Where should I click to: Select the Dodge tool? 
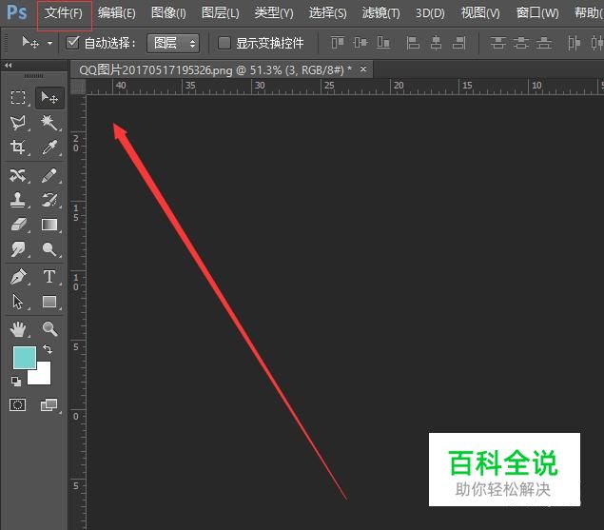49,249
